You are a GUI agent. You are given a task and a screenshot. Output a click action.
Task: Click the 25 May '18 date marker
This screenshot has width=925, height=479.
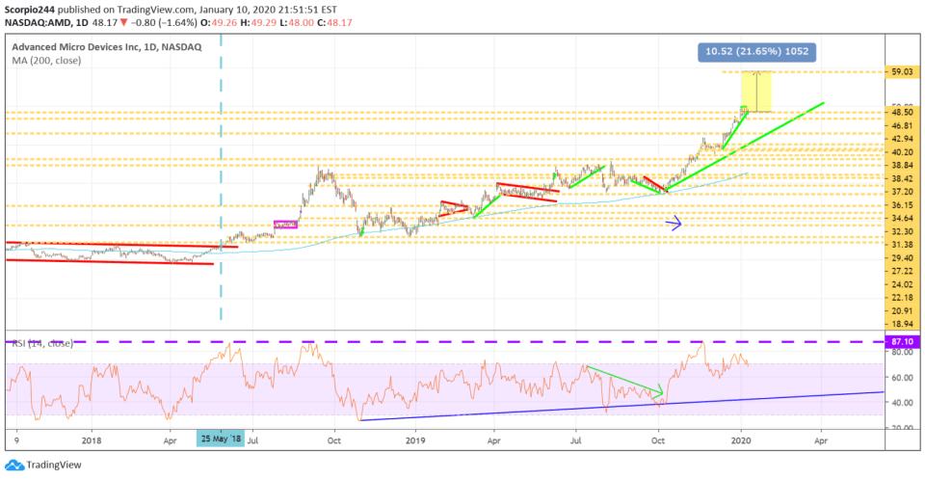[220, 439]
